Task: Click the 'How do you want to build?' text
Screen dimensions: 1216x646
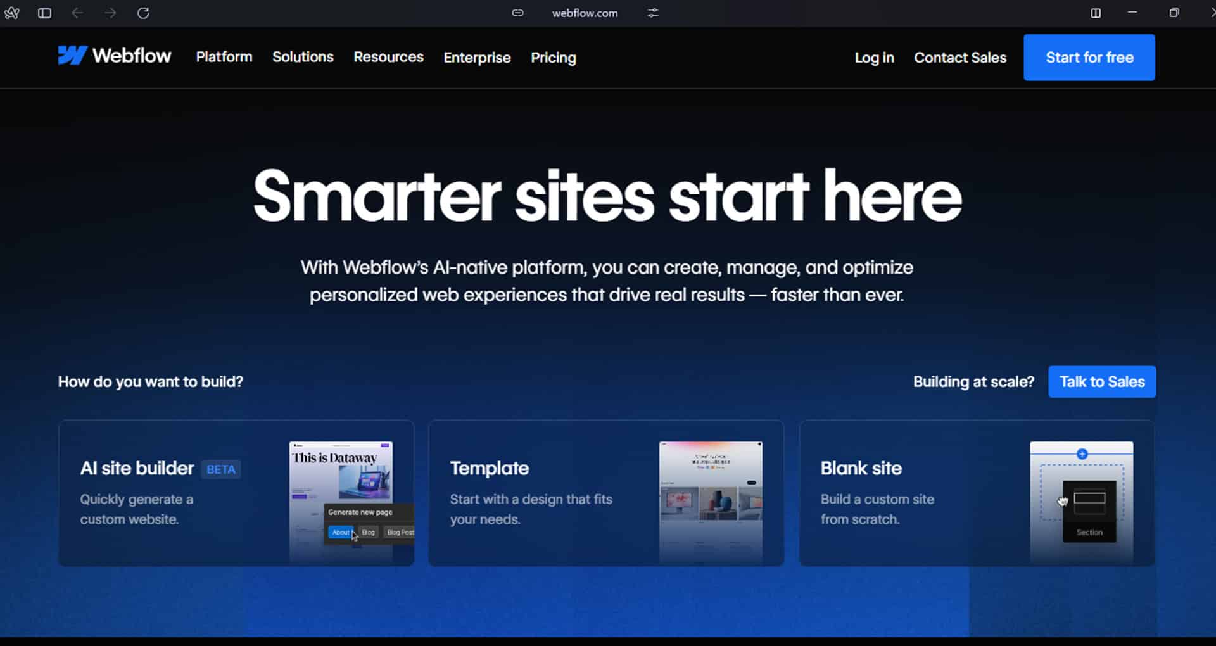Action: (x=151, y=382)
